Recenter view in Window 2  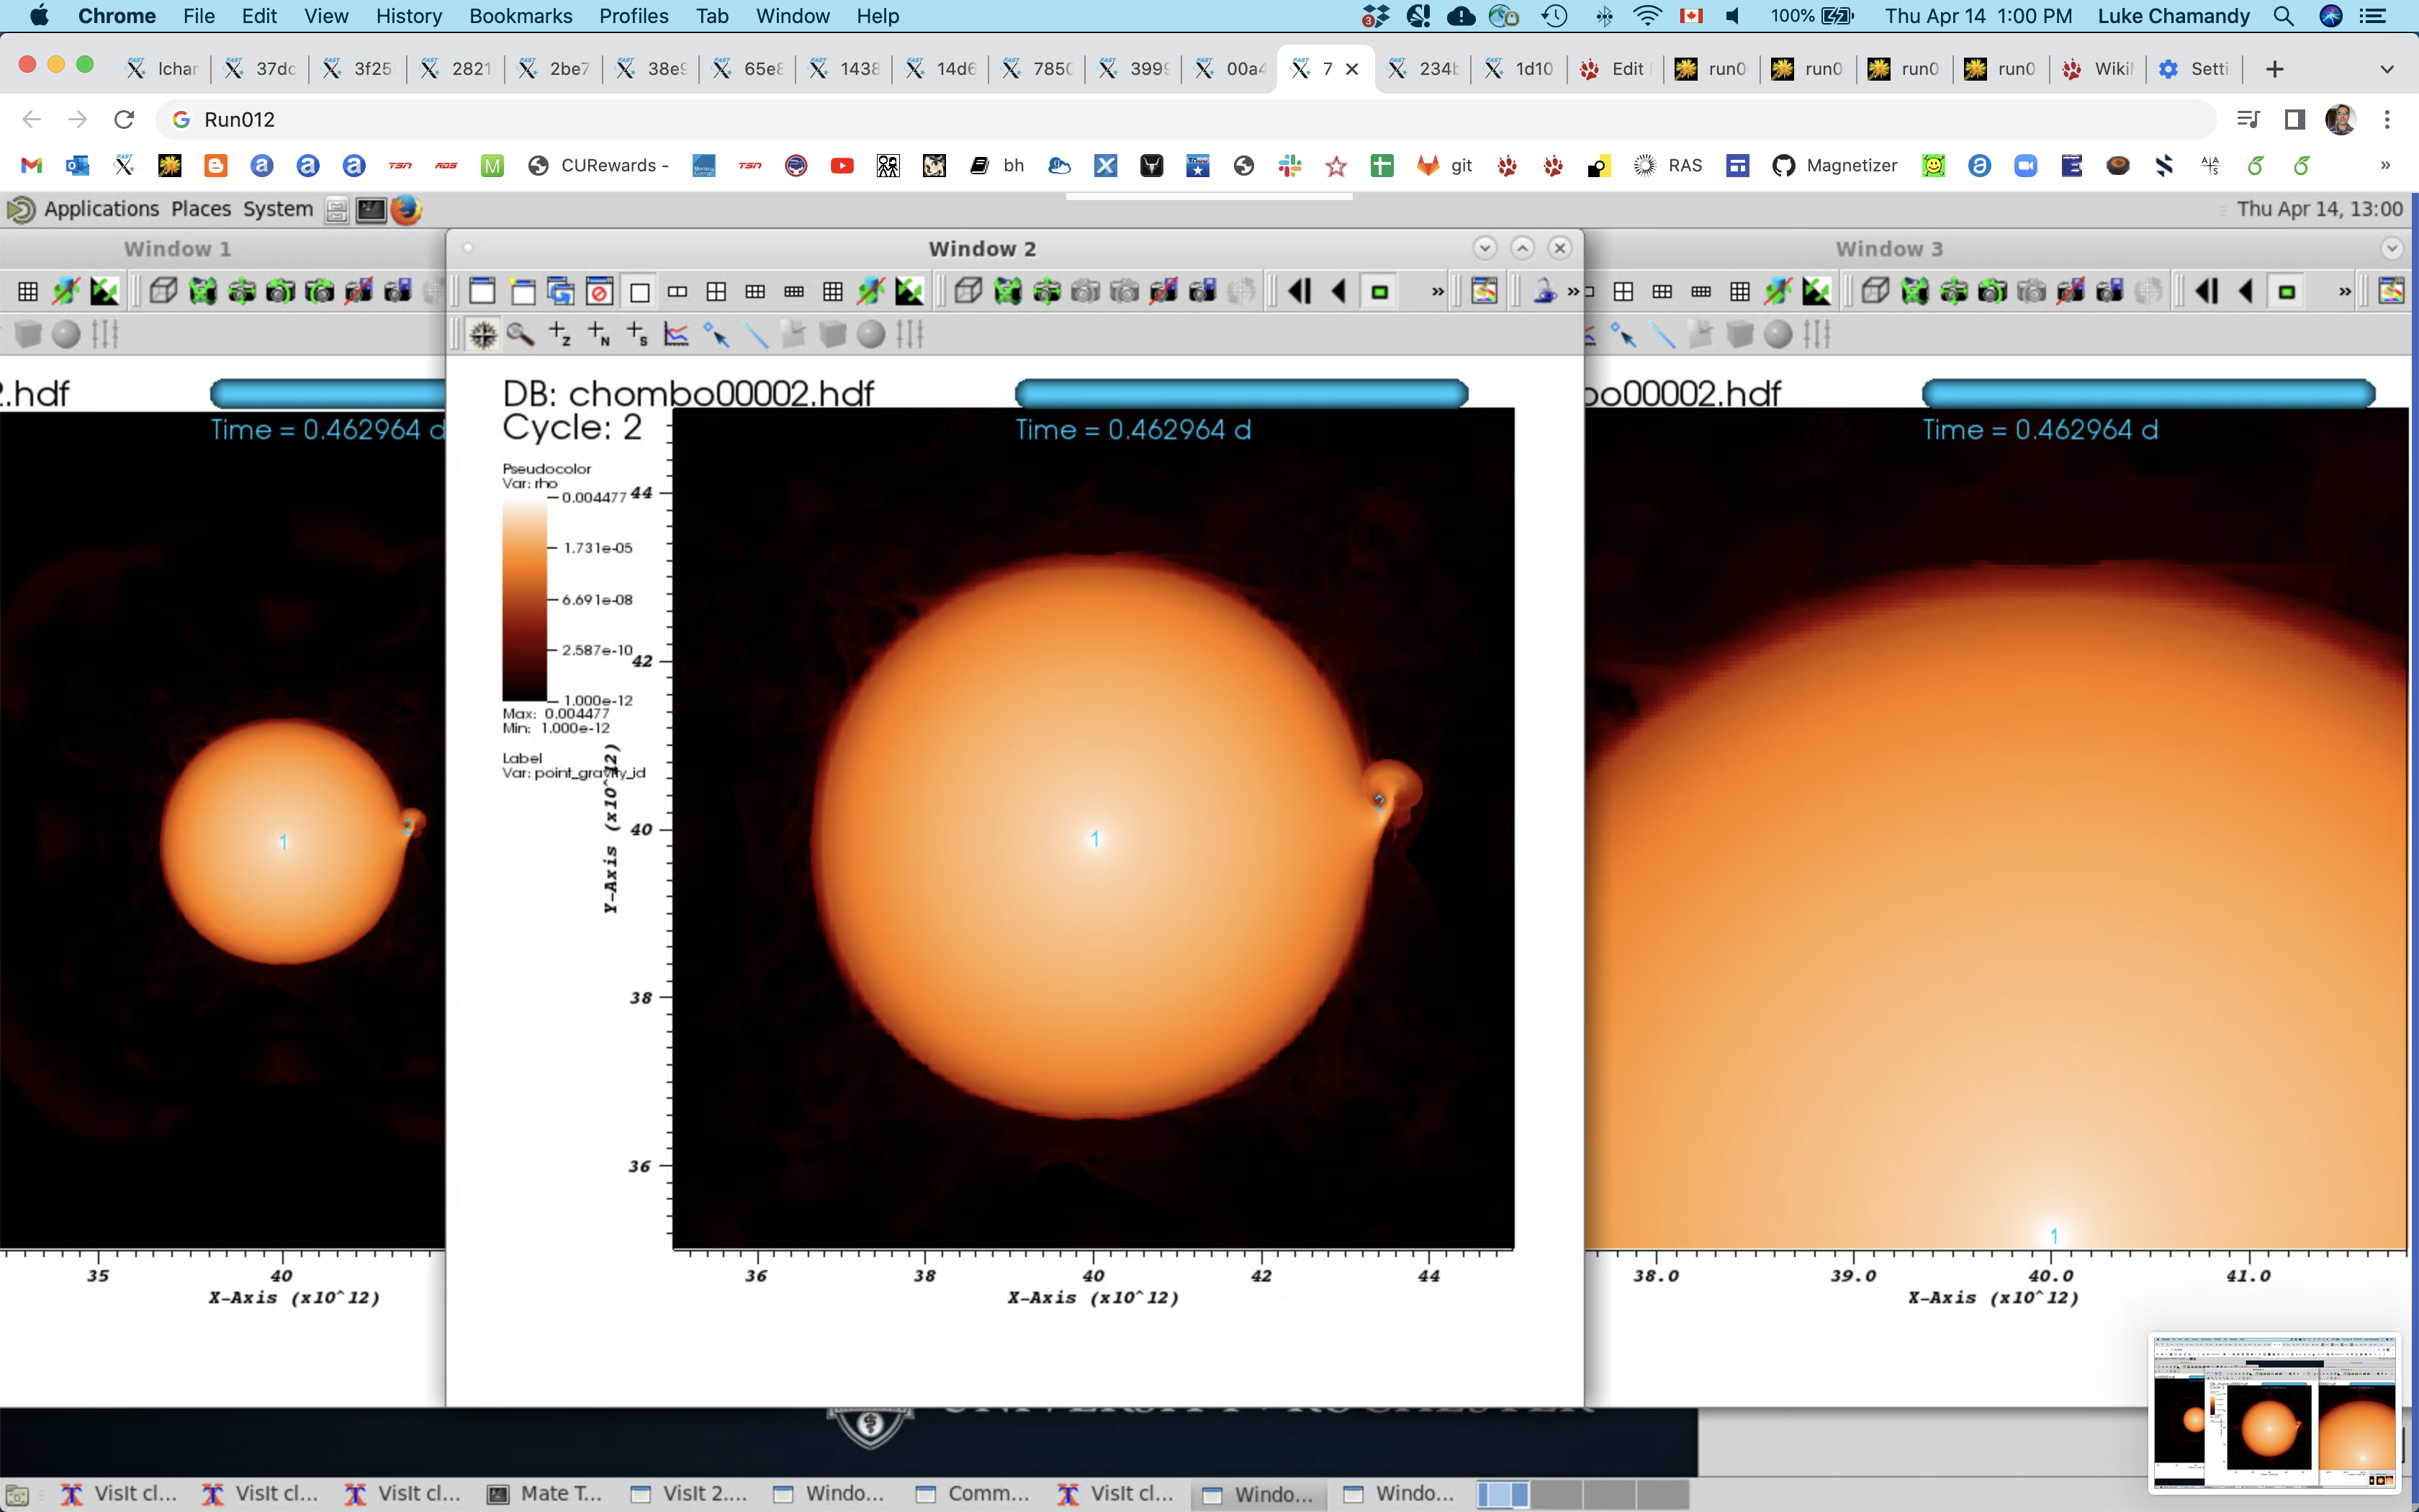(x=1047, y=292)
